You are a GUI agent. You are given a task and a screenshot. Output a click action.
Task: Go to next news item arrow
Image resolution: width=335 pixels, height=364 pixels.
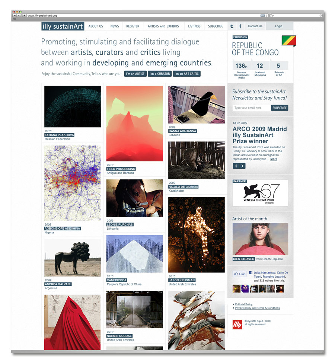click(x=242, y=166)
